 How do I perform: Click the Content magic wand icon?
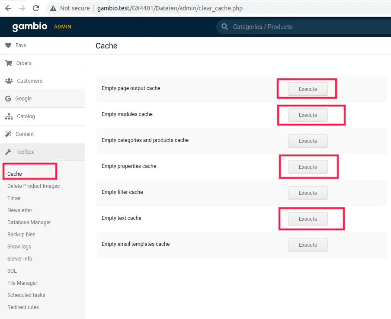point(8,134)
